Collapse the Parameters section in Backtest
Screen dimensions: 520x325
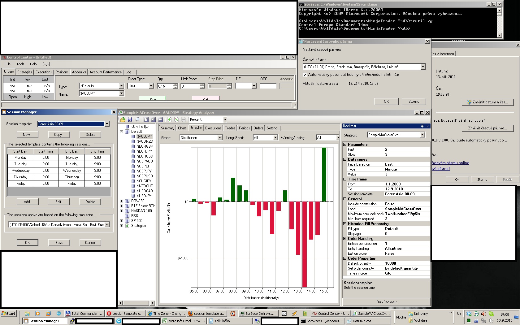(345, 145)
